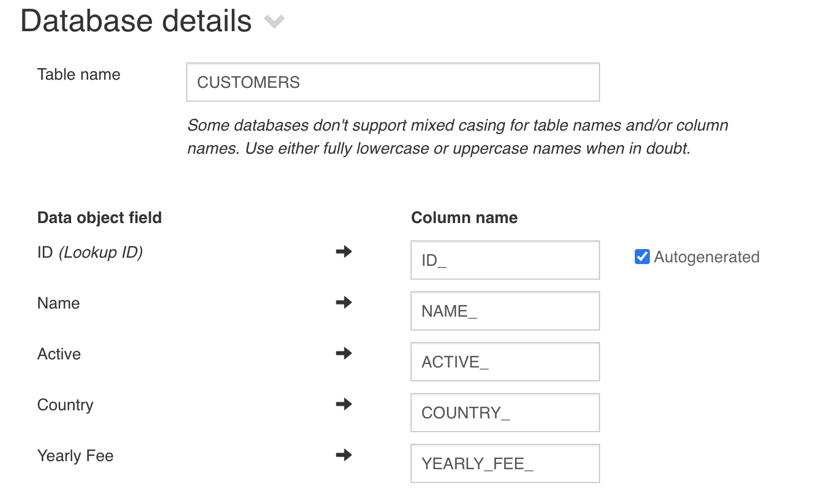Click the arrow icon beside Name field

point(344,303)
